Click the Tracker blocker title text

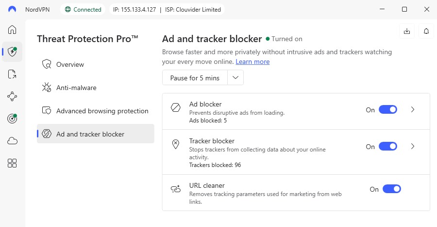click(212, 141)
